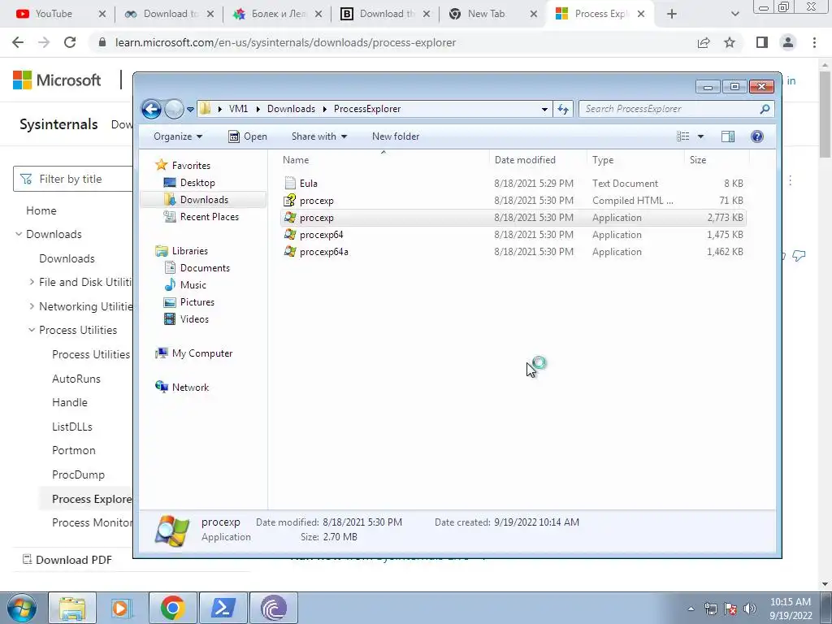Click the volume speaker tray icon
Image resolution: width=832 pixels, height=624 pixels.
click(x=750, y=609)
